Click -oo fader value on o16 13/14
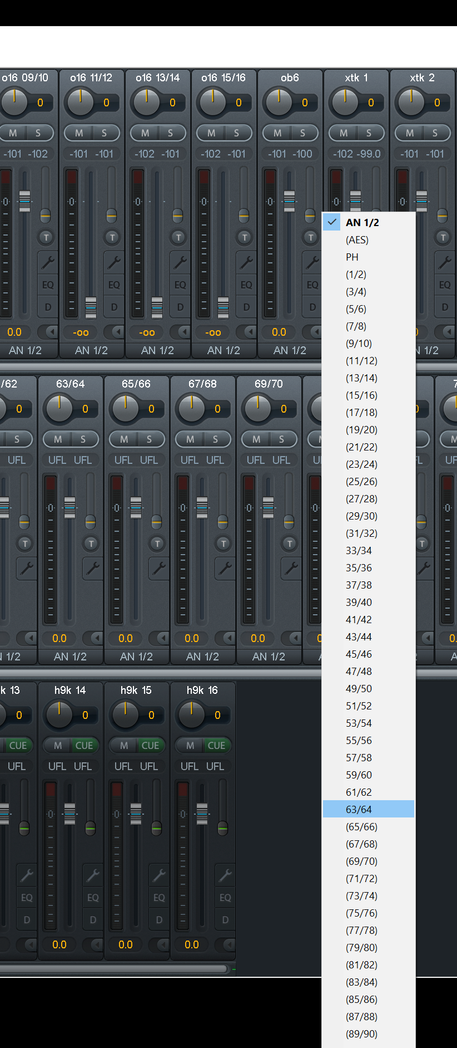 147,332
